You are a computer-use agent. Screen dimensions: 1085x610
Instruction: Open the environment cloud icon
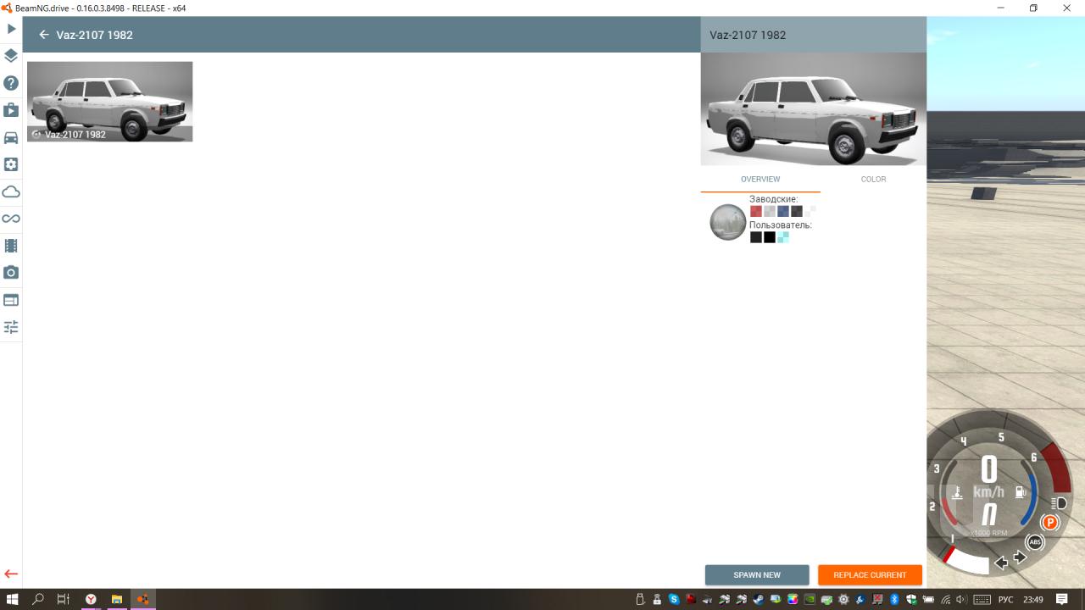(x=11, y=191)
